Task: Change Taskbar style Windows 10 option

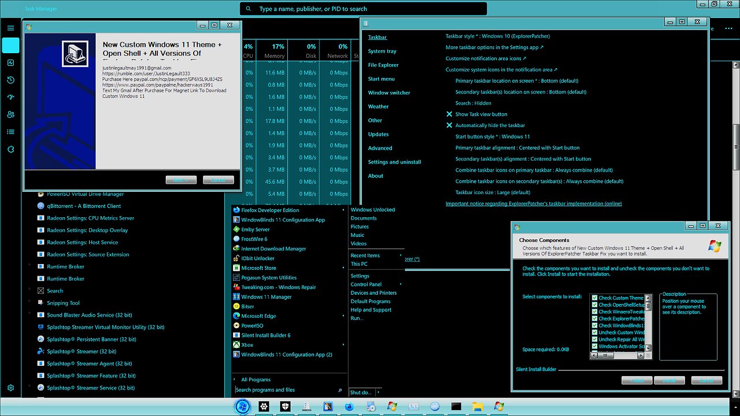Action: click(498, 36)
